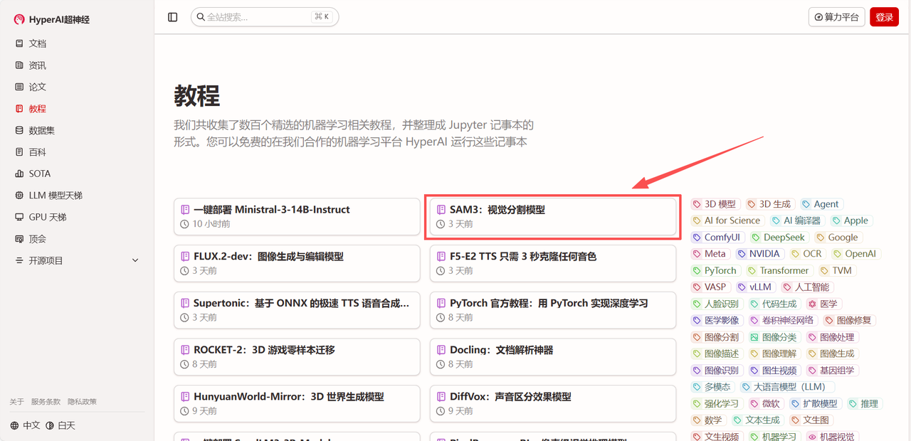Open ROCKET-2:3D 游戏零样本迁移 card
The height and width of the screenshot is (441, 911).
click(x=297, y=357)
